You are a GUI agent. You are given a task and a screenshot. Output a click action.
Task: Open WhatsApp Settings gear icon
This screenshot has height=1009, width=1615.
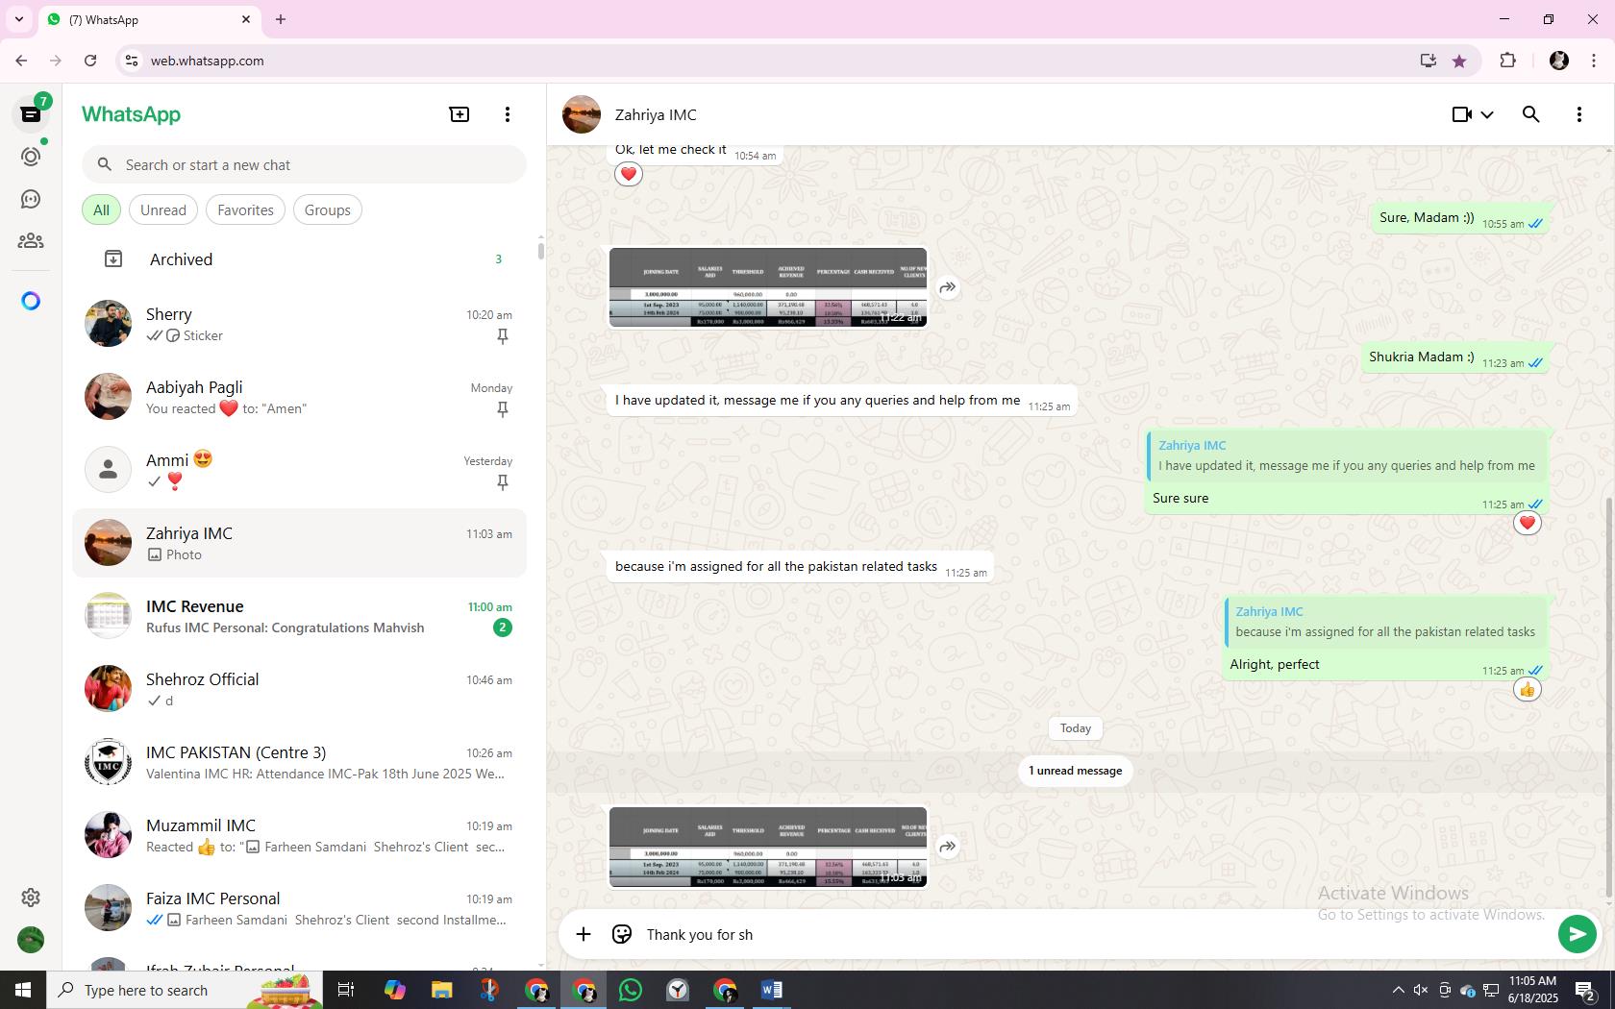31,897
